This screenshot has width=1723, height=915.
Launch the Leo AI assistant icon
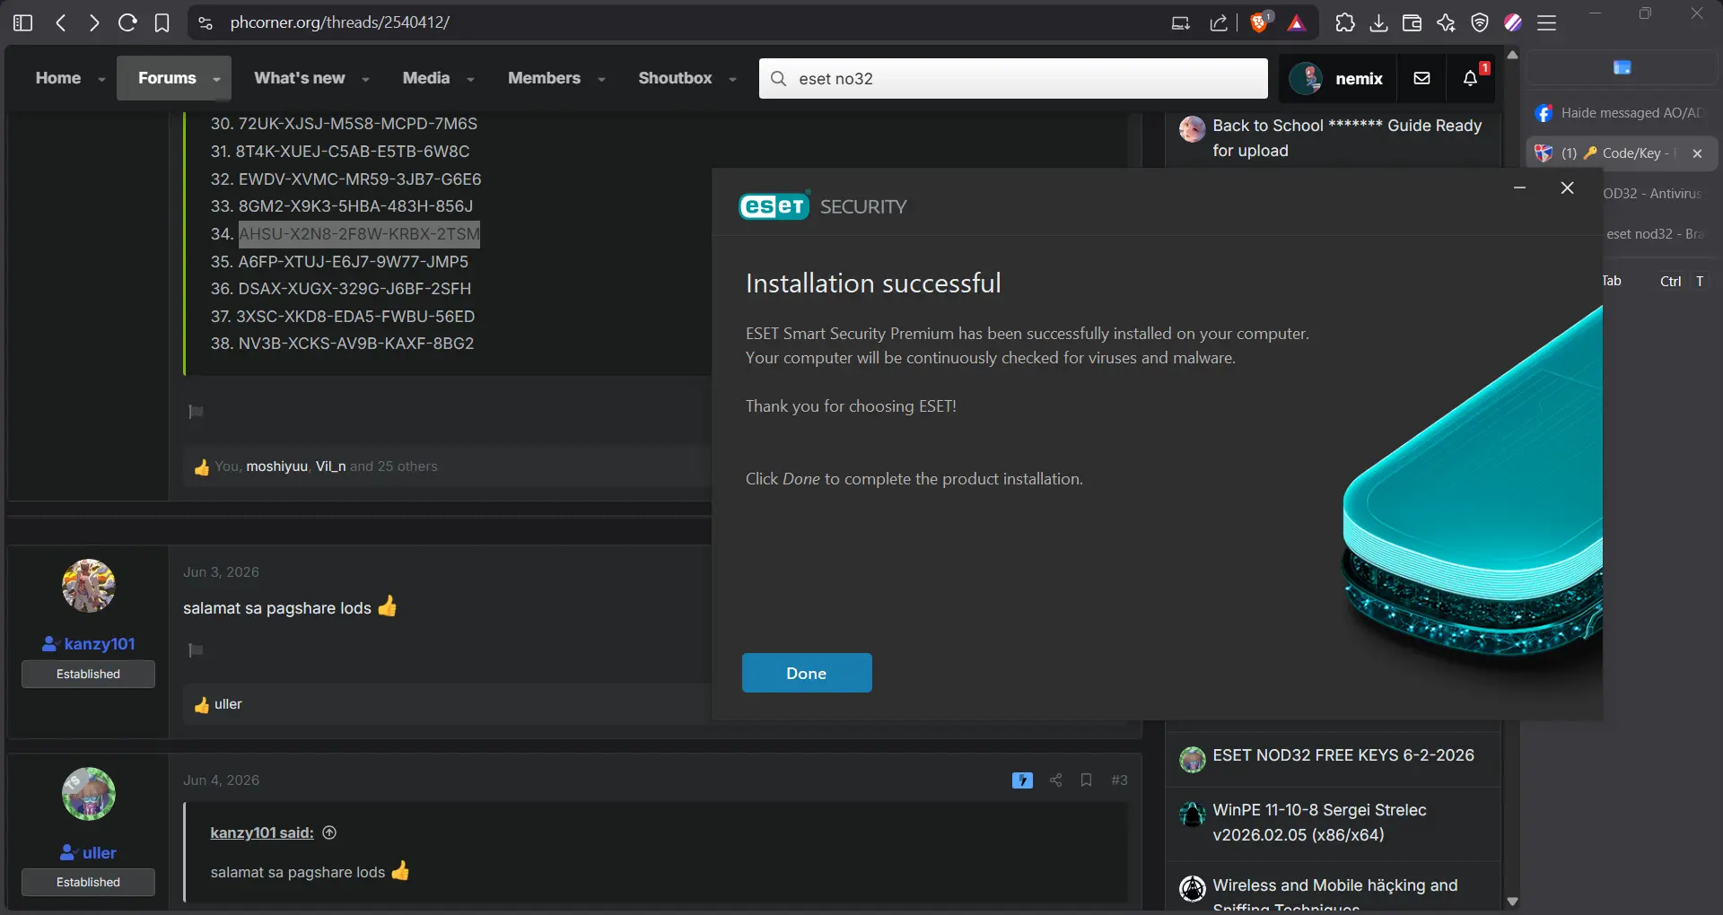pos(1446,22)
